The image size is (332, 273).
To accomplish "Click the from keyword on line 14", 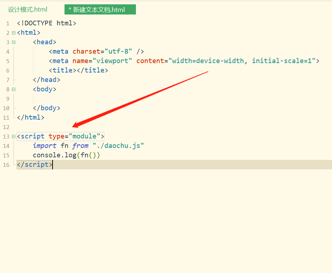I will (x=80, y=145).
